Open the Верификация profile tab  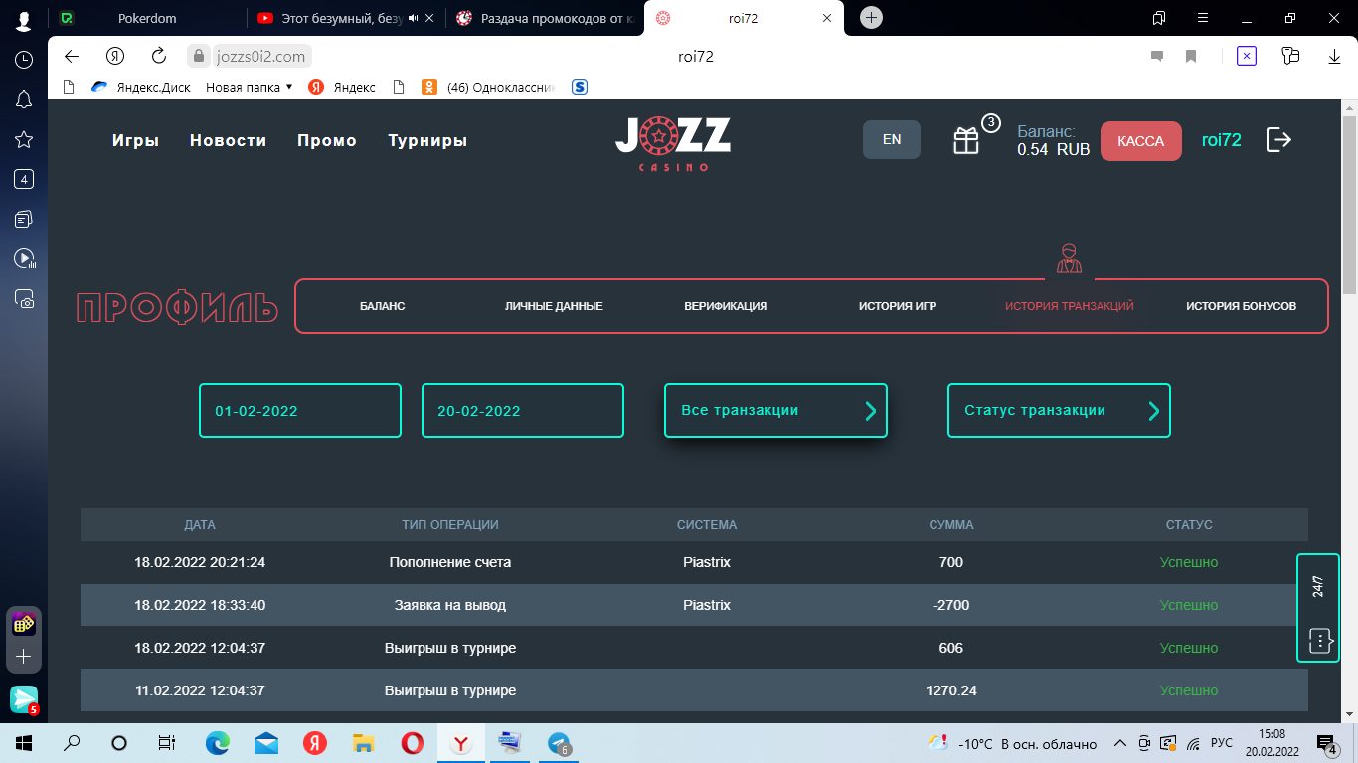point(726,306)
